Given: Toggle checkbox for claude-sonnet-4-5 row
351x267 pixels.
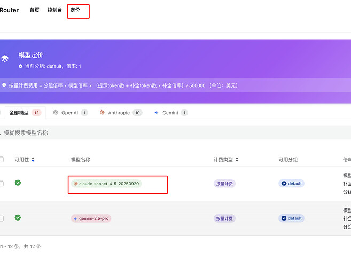Looking at the screenshot, I should click(2, 184).
